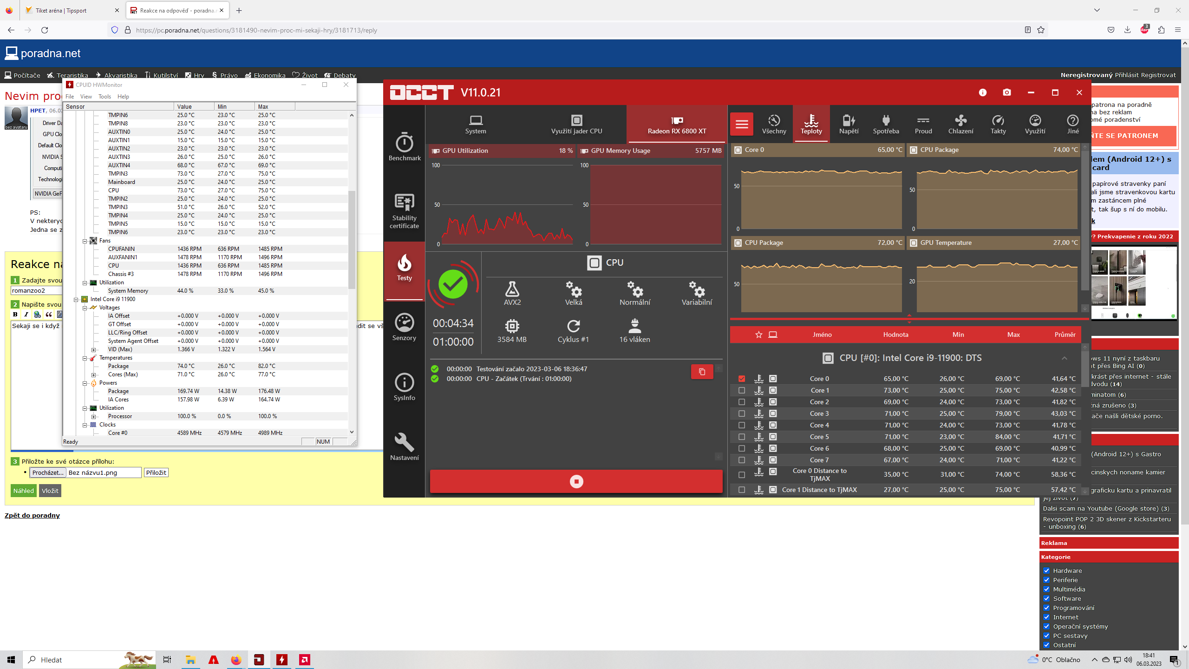Open Senzory panel in OCCT sidebar
Viewport: 1189px width, 669px height.
click(404, 327)
